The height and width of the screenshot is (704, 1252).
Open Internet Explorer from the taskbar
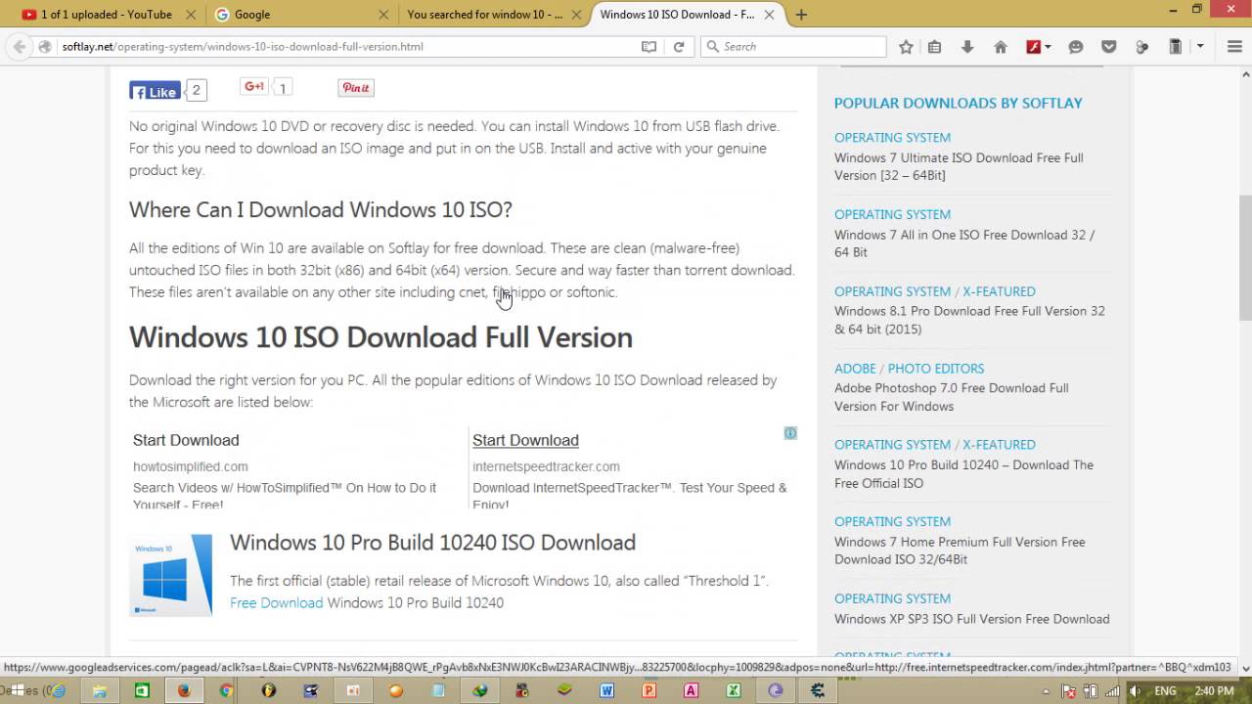click(x=58, y=690)
